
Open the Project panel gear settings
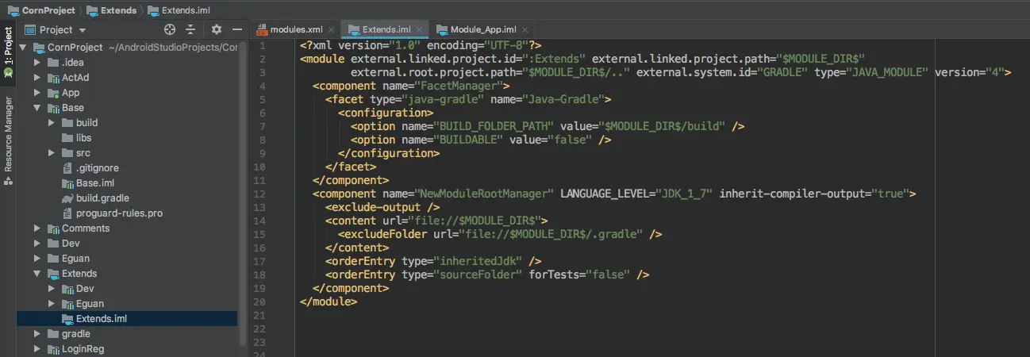pyautogui.click(x=217, y=29)
